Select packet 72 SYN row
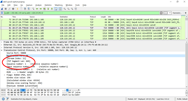 [x=91, y=20]
